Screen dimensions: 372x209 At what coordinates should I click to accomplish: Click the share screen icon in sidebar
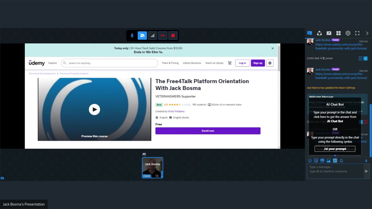point(329,33)
